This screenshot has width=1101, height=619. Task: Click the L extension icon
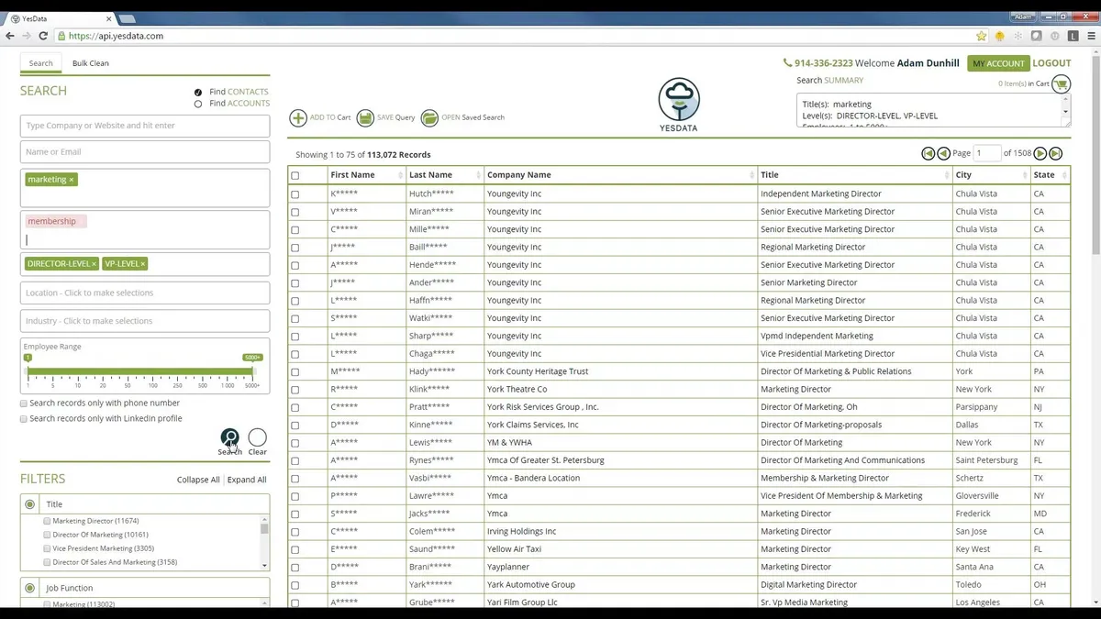pos(1073,36)
